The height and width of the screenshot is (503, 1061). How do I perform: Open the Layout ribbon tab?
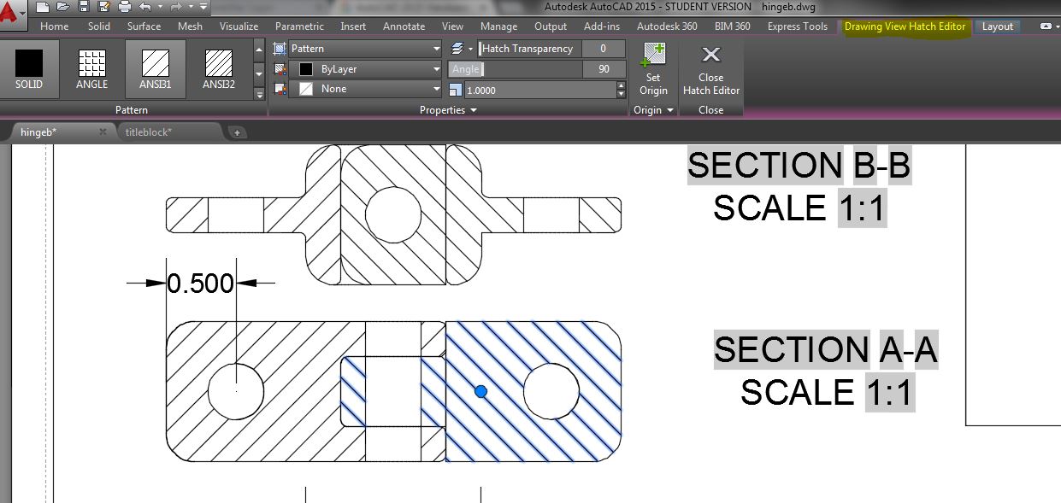tap(998, 26)
